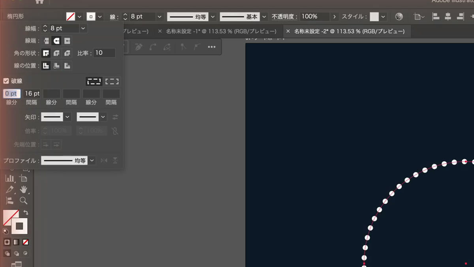The image size is (474, 267).
Task: Align dashes to corners and path ends
Action: [x=112, y=81]
